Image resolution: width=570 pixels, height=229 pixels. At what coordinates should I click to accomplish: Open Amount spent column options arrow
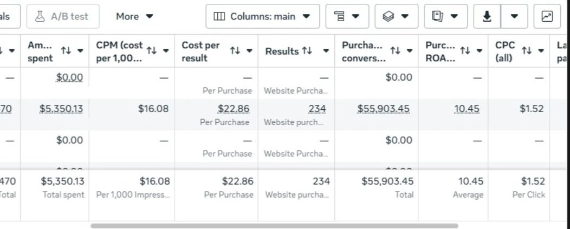[80, 50]
